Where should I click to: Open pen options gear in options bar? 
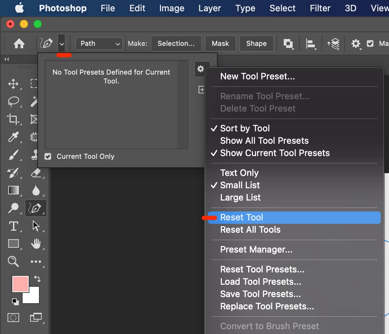coord(356,44)
